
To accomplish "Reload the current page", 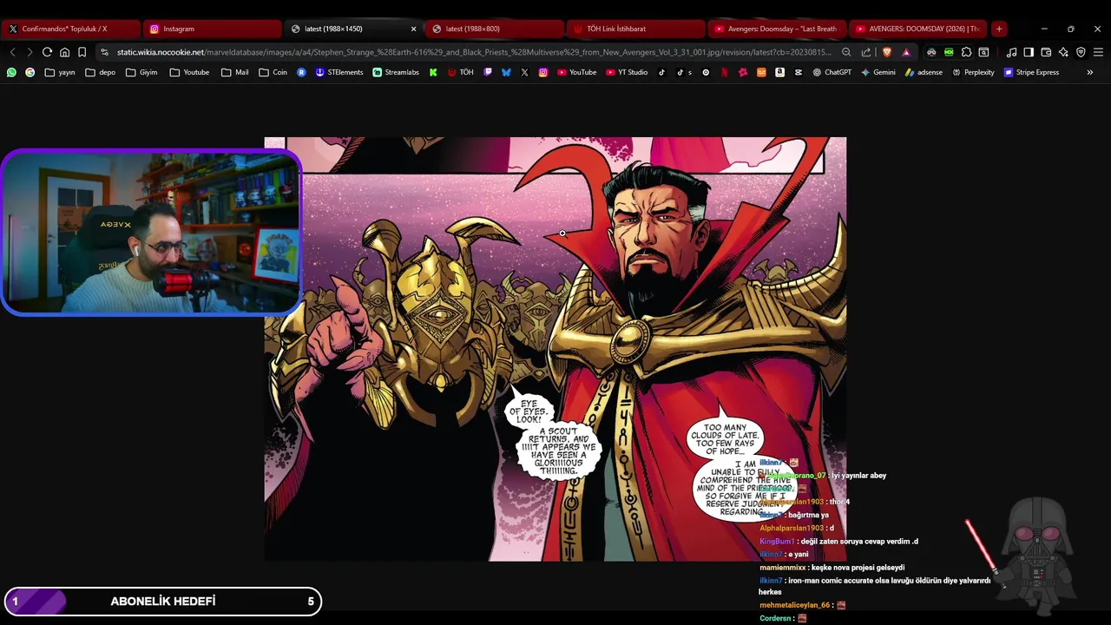I will coord(47,52).
